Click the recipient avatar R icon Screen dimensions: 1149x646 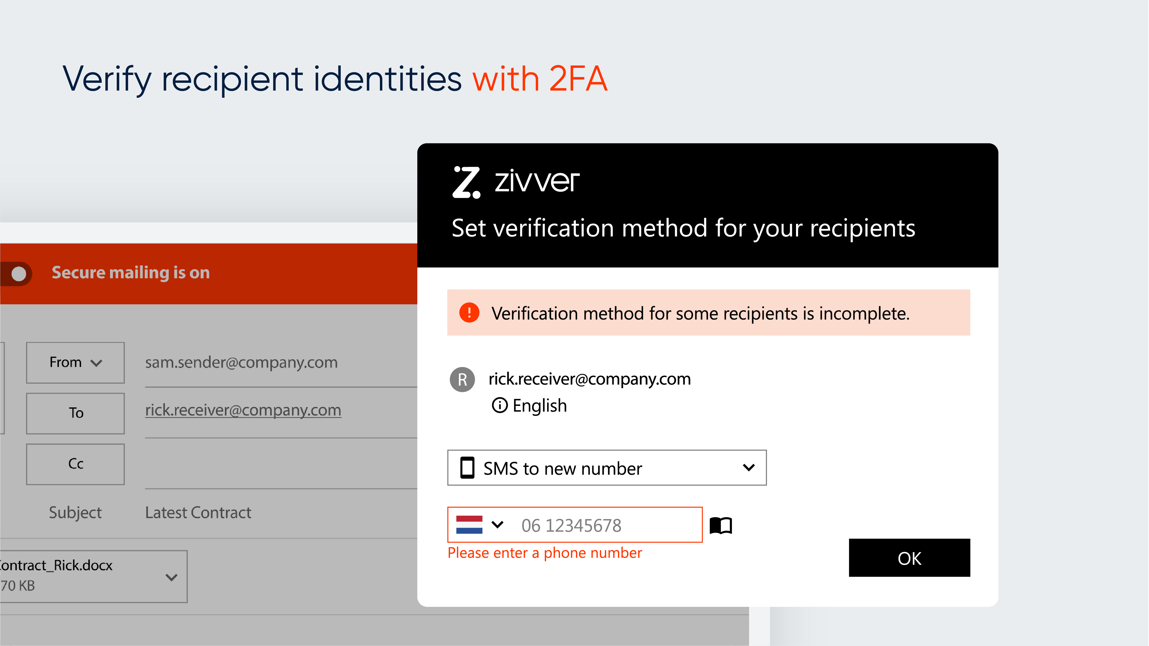click(x=462, y=379)
